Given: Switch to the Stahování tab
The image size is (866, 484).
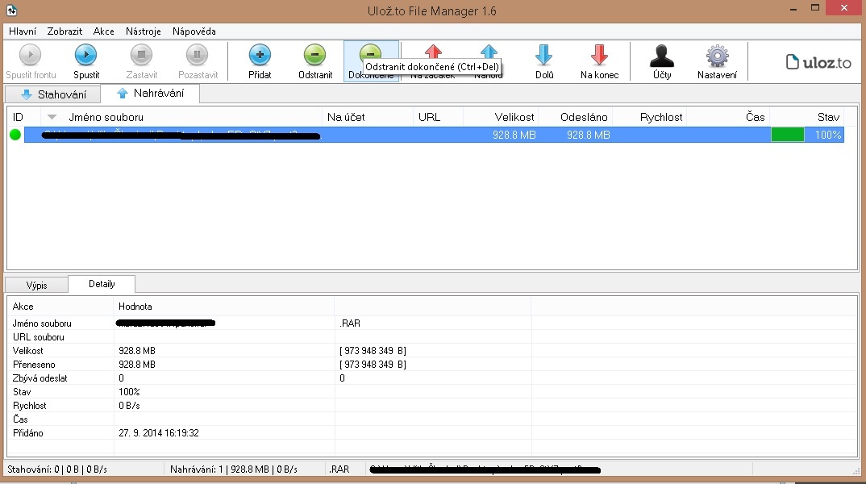Looking at the screenshot, I should [x=53, y=94].
